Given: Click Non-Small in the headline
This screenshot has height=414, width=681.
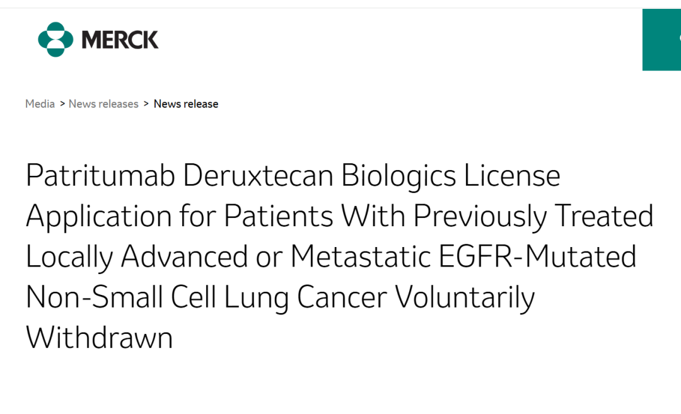Looking at the screenshot, I should click(94, 297).
